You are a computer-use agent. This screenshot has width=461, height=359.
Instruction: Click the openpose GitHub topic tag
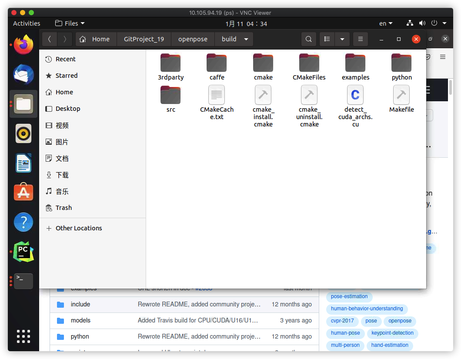point(399,321)
